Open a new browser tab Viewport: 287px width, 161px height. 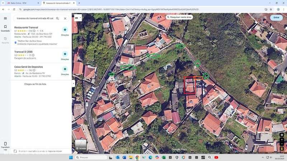click(x=79, y=3)
